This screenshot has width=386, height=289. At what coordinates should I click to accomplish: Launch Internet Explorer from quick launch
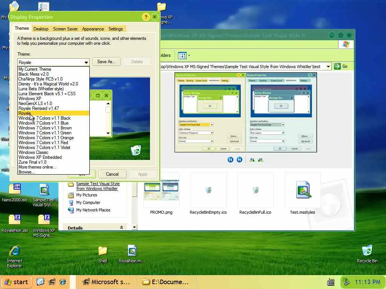point(63,282)
